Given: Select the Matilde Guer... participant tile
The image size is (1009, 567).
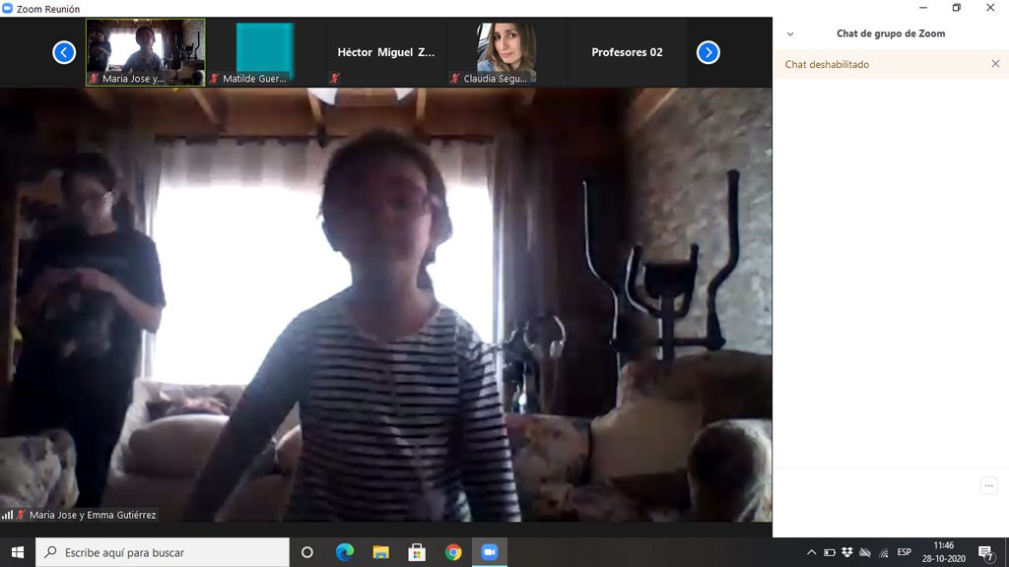Looking at the screenshot, I should tap(265, 51).
